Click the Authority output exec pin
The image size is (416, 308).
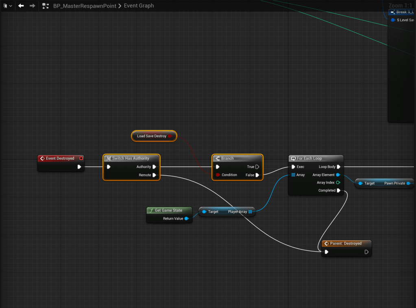155,167
